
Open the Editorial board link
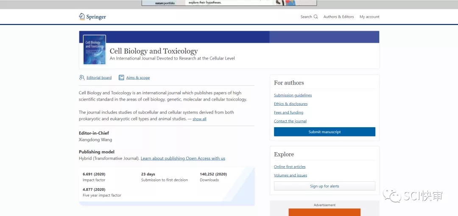(99, 78)
